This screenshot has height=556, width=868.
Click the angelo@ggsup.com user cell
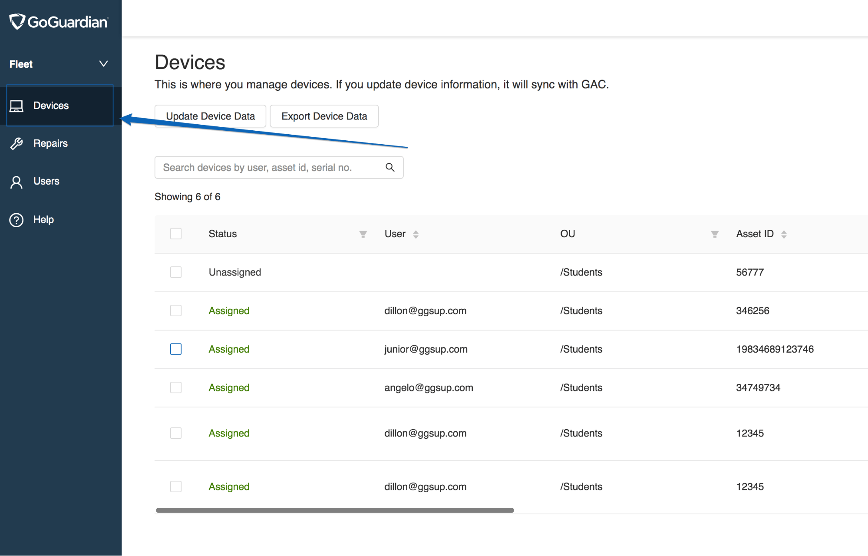coord(429,387)
